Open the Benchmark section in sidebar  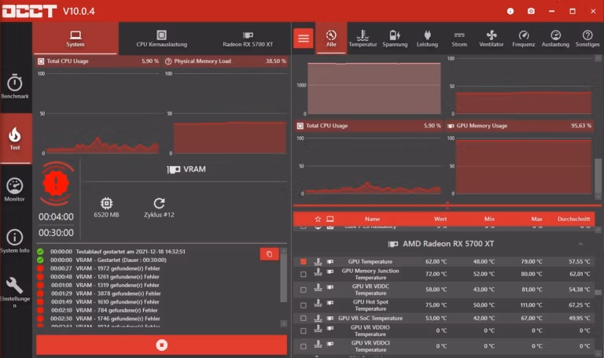(x=15, y=87)
